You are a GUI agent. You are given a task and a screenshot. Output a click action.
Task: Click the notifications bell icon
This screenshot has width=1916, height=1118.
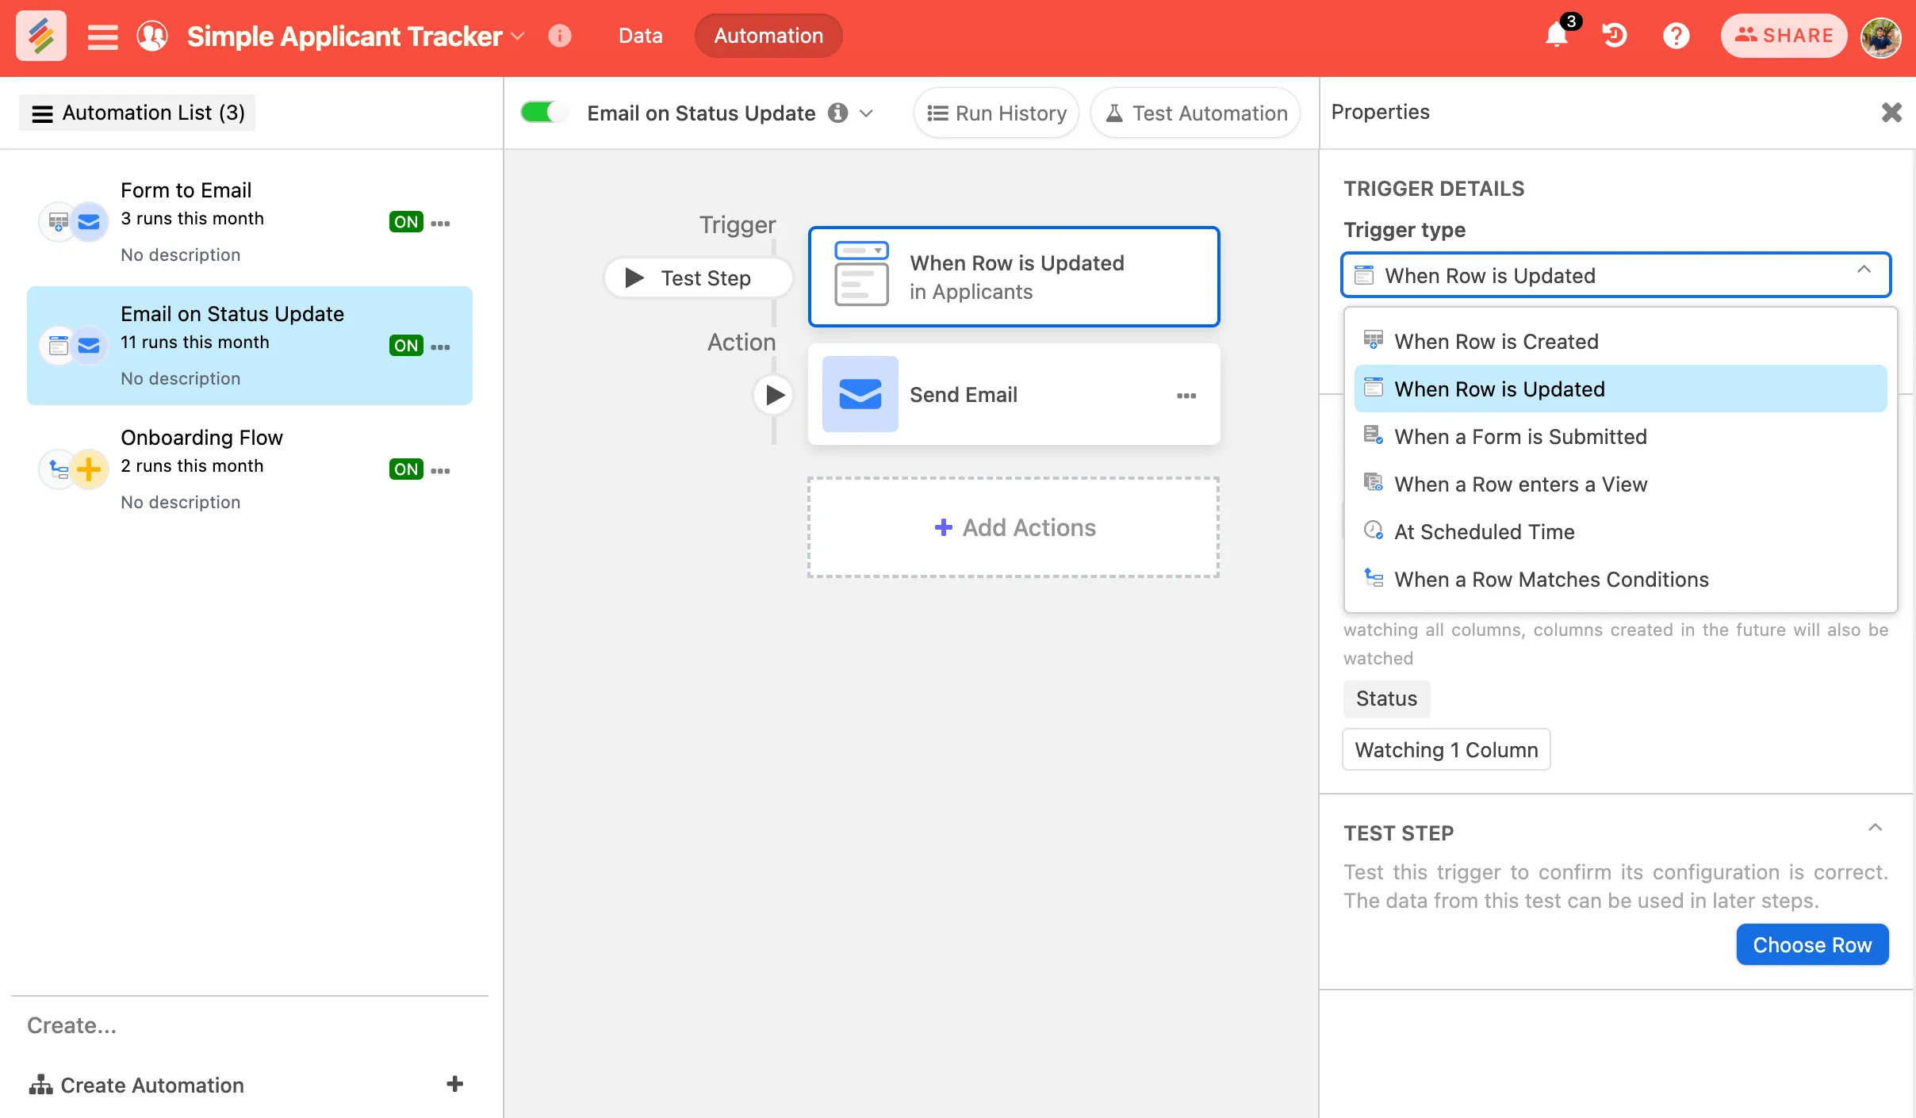click(x=1556, y=36)
